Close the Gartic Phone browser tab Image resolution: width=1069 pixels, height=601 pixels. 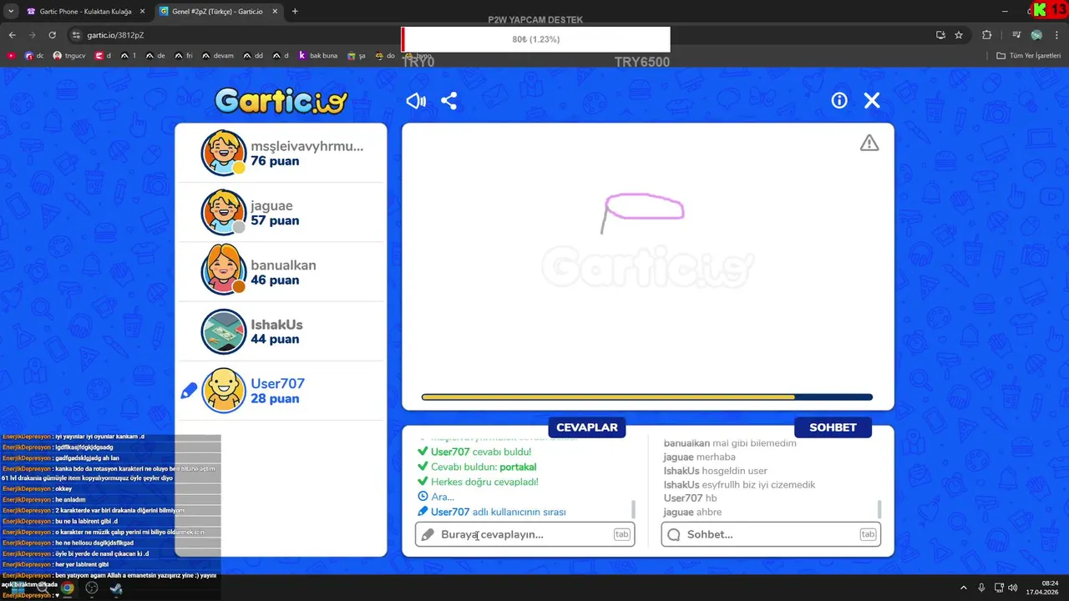point(142,12)
